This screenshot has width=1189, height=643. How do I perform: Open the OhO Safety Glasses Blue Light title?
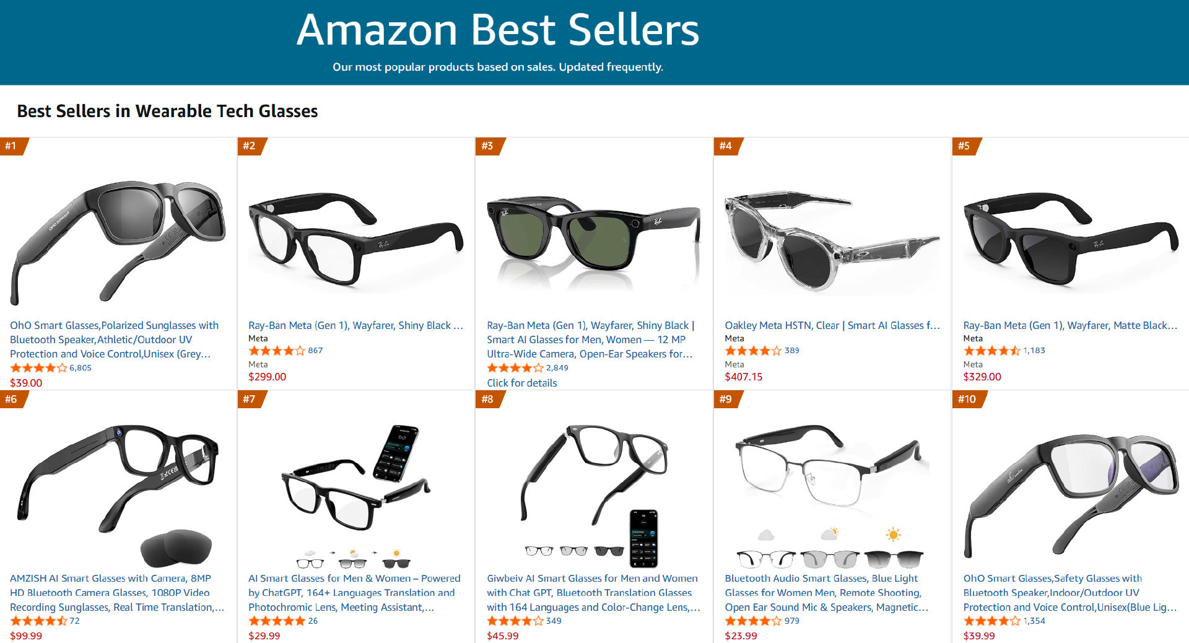1069,593
